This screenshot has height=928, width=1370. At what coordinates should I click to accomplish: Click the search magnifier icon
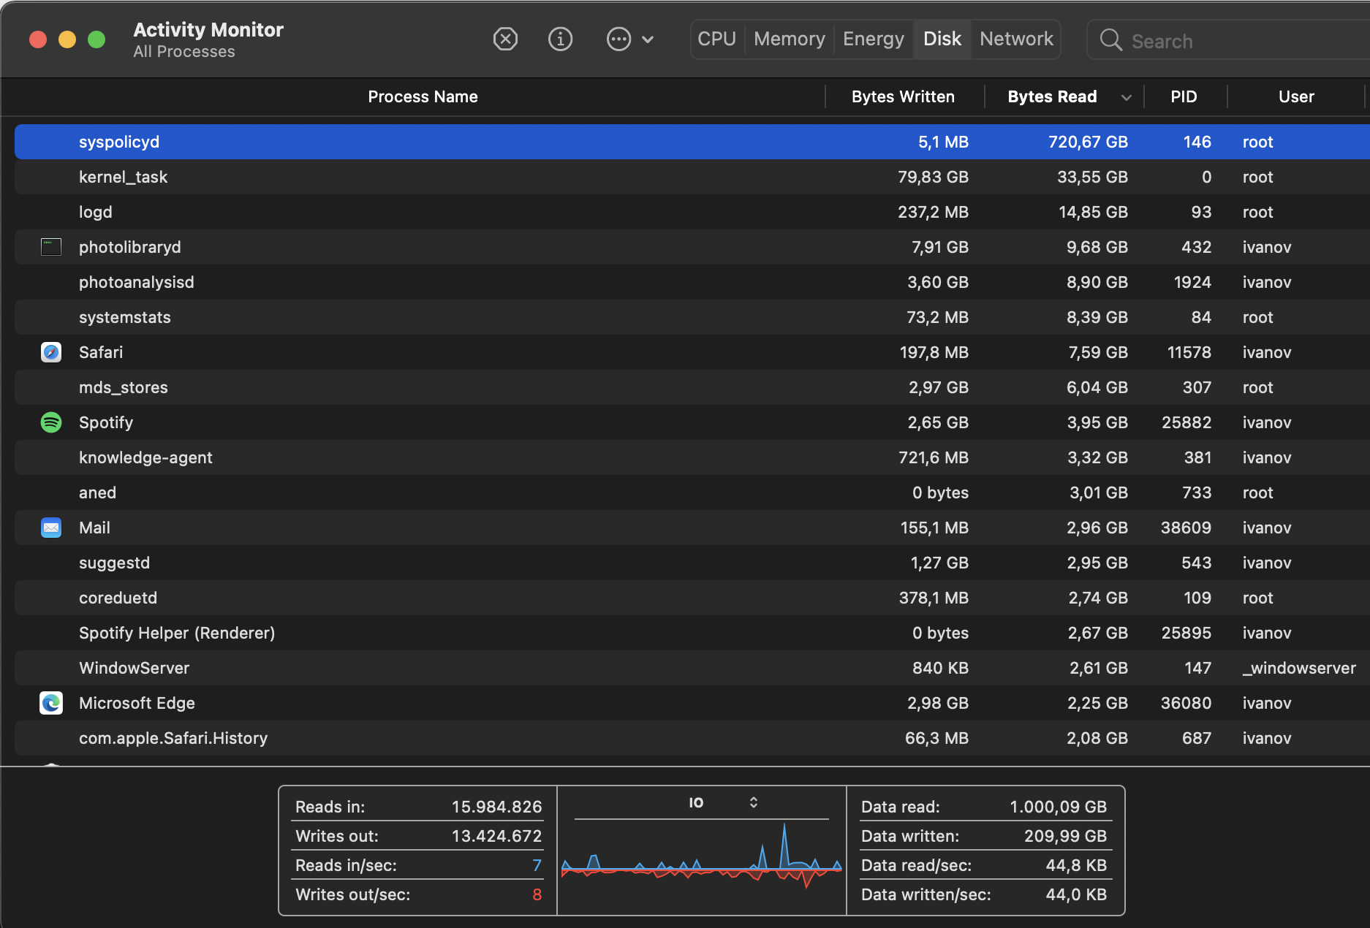[1110, 40]
